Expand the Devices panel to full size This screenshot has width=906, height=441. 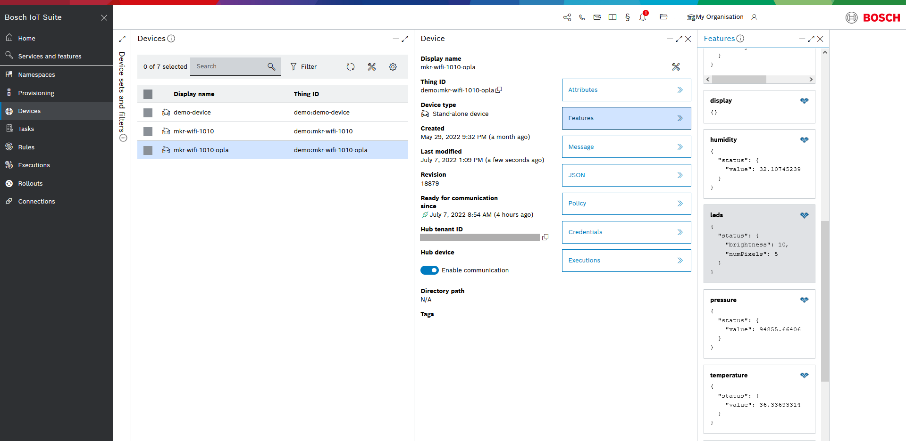pyautogui.click(x=405, y=39)
